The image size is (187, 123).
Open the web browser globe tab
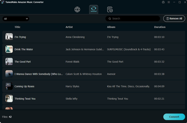pos(77,9)
